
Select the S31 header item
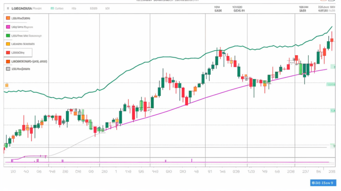[x=107, y=8]
